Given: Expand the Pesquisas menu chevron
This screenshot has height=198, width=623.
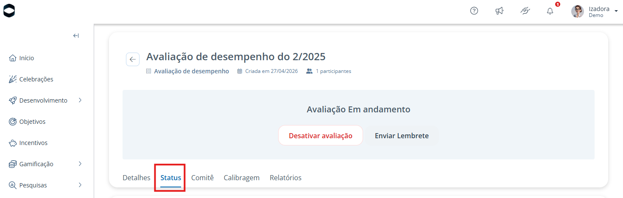Looking at the screenshot, I should pos(80,185).
